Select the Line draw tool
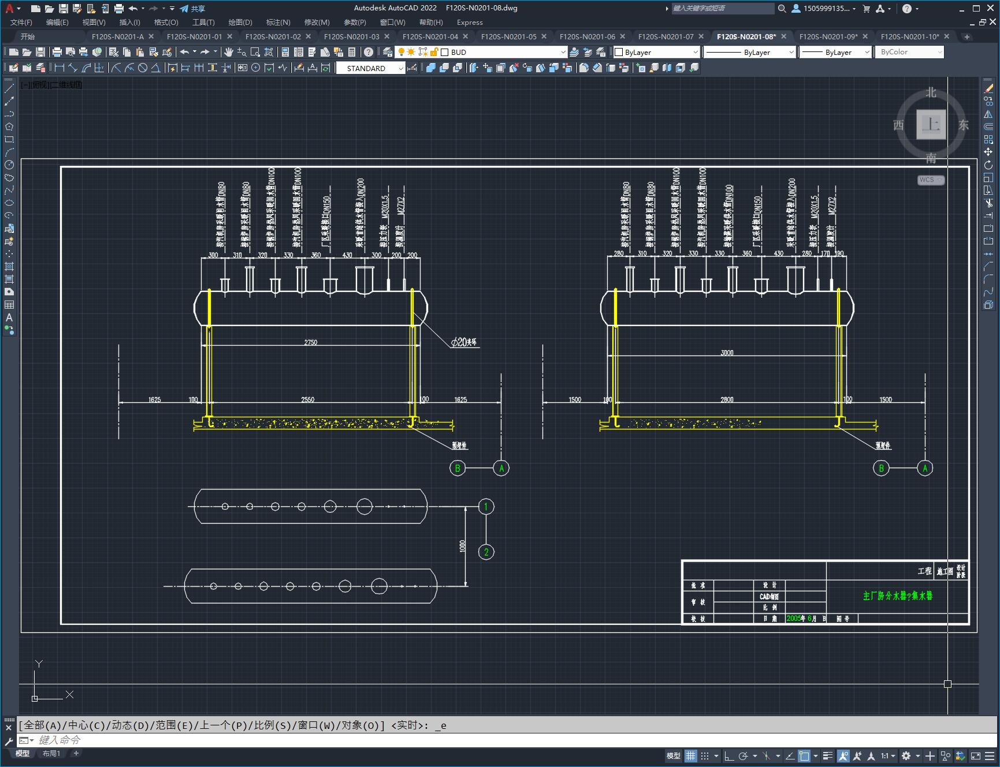The height and width of the screenshot is (767, 1000). tap(9, 88)
